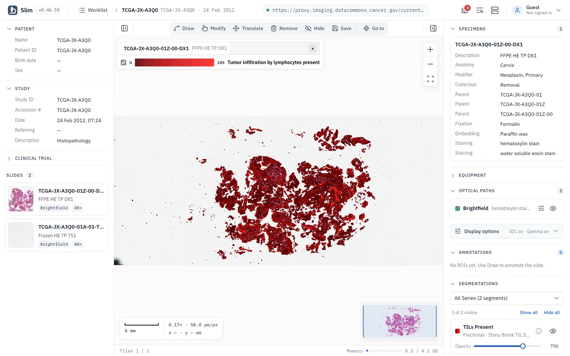Toggle TILs Present segment visibility eye
Viewport: 570px width, 356px height.
pos(553,331)
